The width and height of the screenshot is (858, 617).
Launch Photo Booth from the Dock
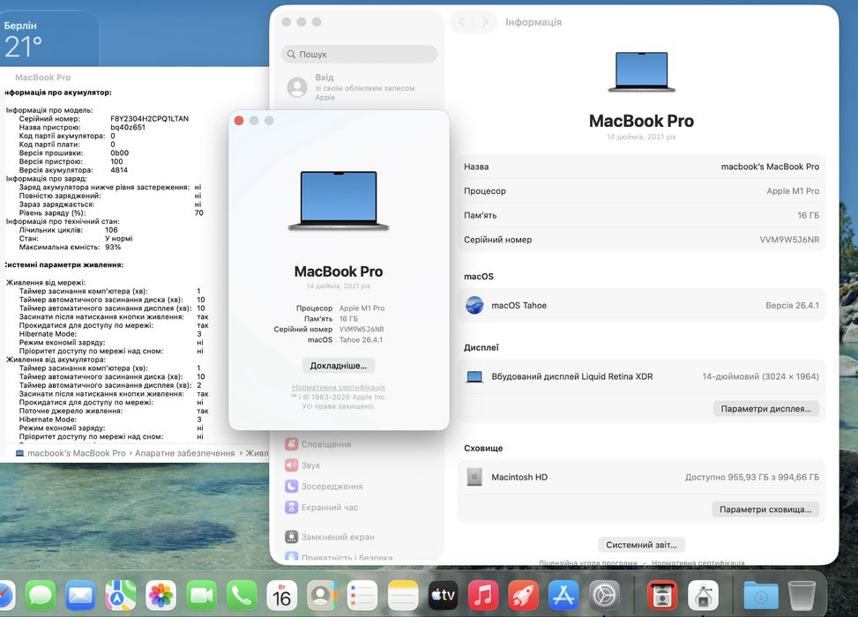click(x=662, y=595)
